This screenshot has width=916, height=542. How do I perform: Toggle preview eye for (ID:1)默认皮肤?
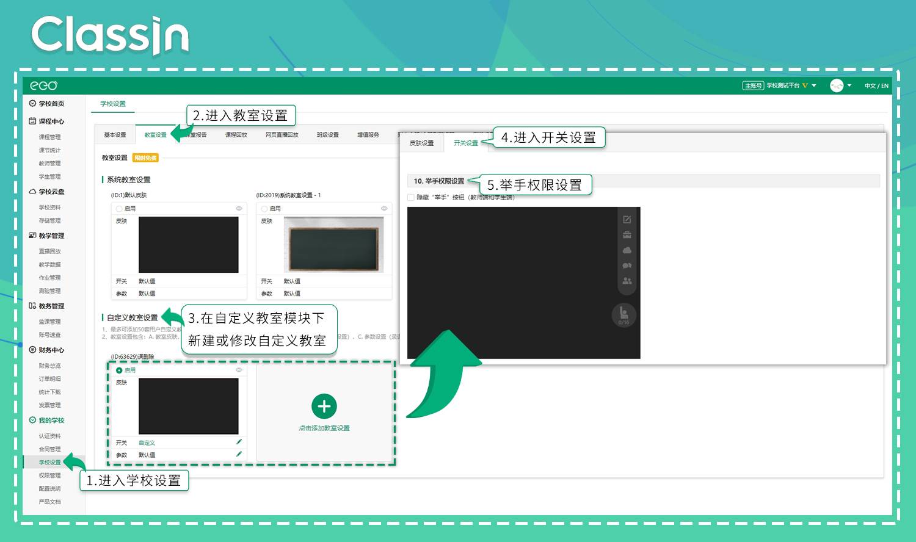239,209
